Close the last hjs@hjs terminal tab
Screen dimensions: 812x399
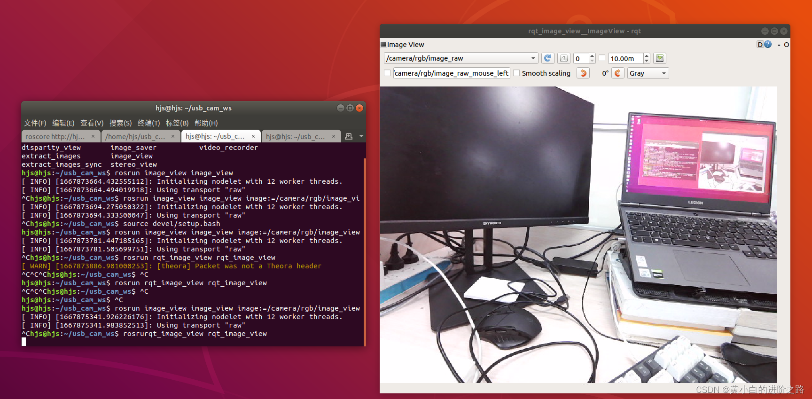click(x=334, y=136)
